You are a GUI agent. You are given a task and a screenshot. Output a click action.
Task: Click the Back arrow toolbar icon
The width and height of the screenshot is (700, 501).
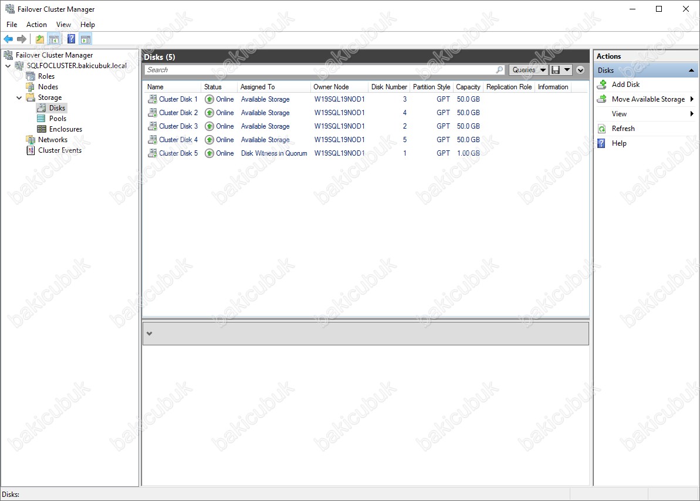8,39
